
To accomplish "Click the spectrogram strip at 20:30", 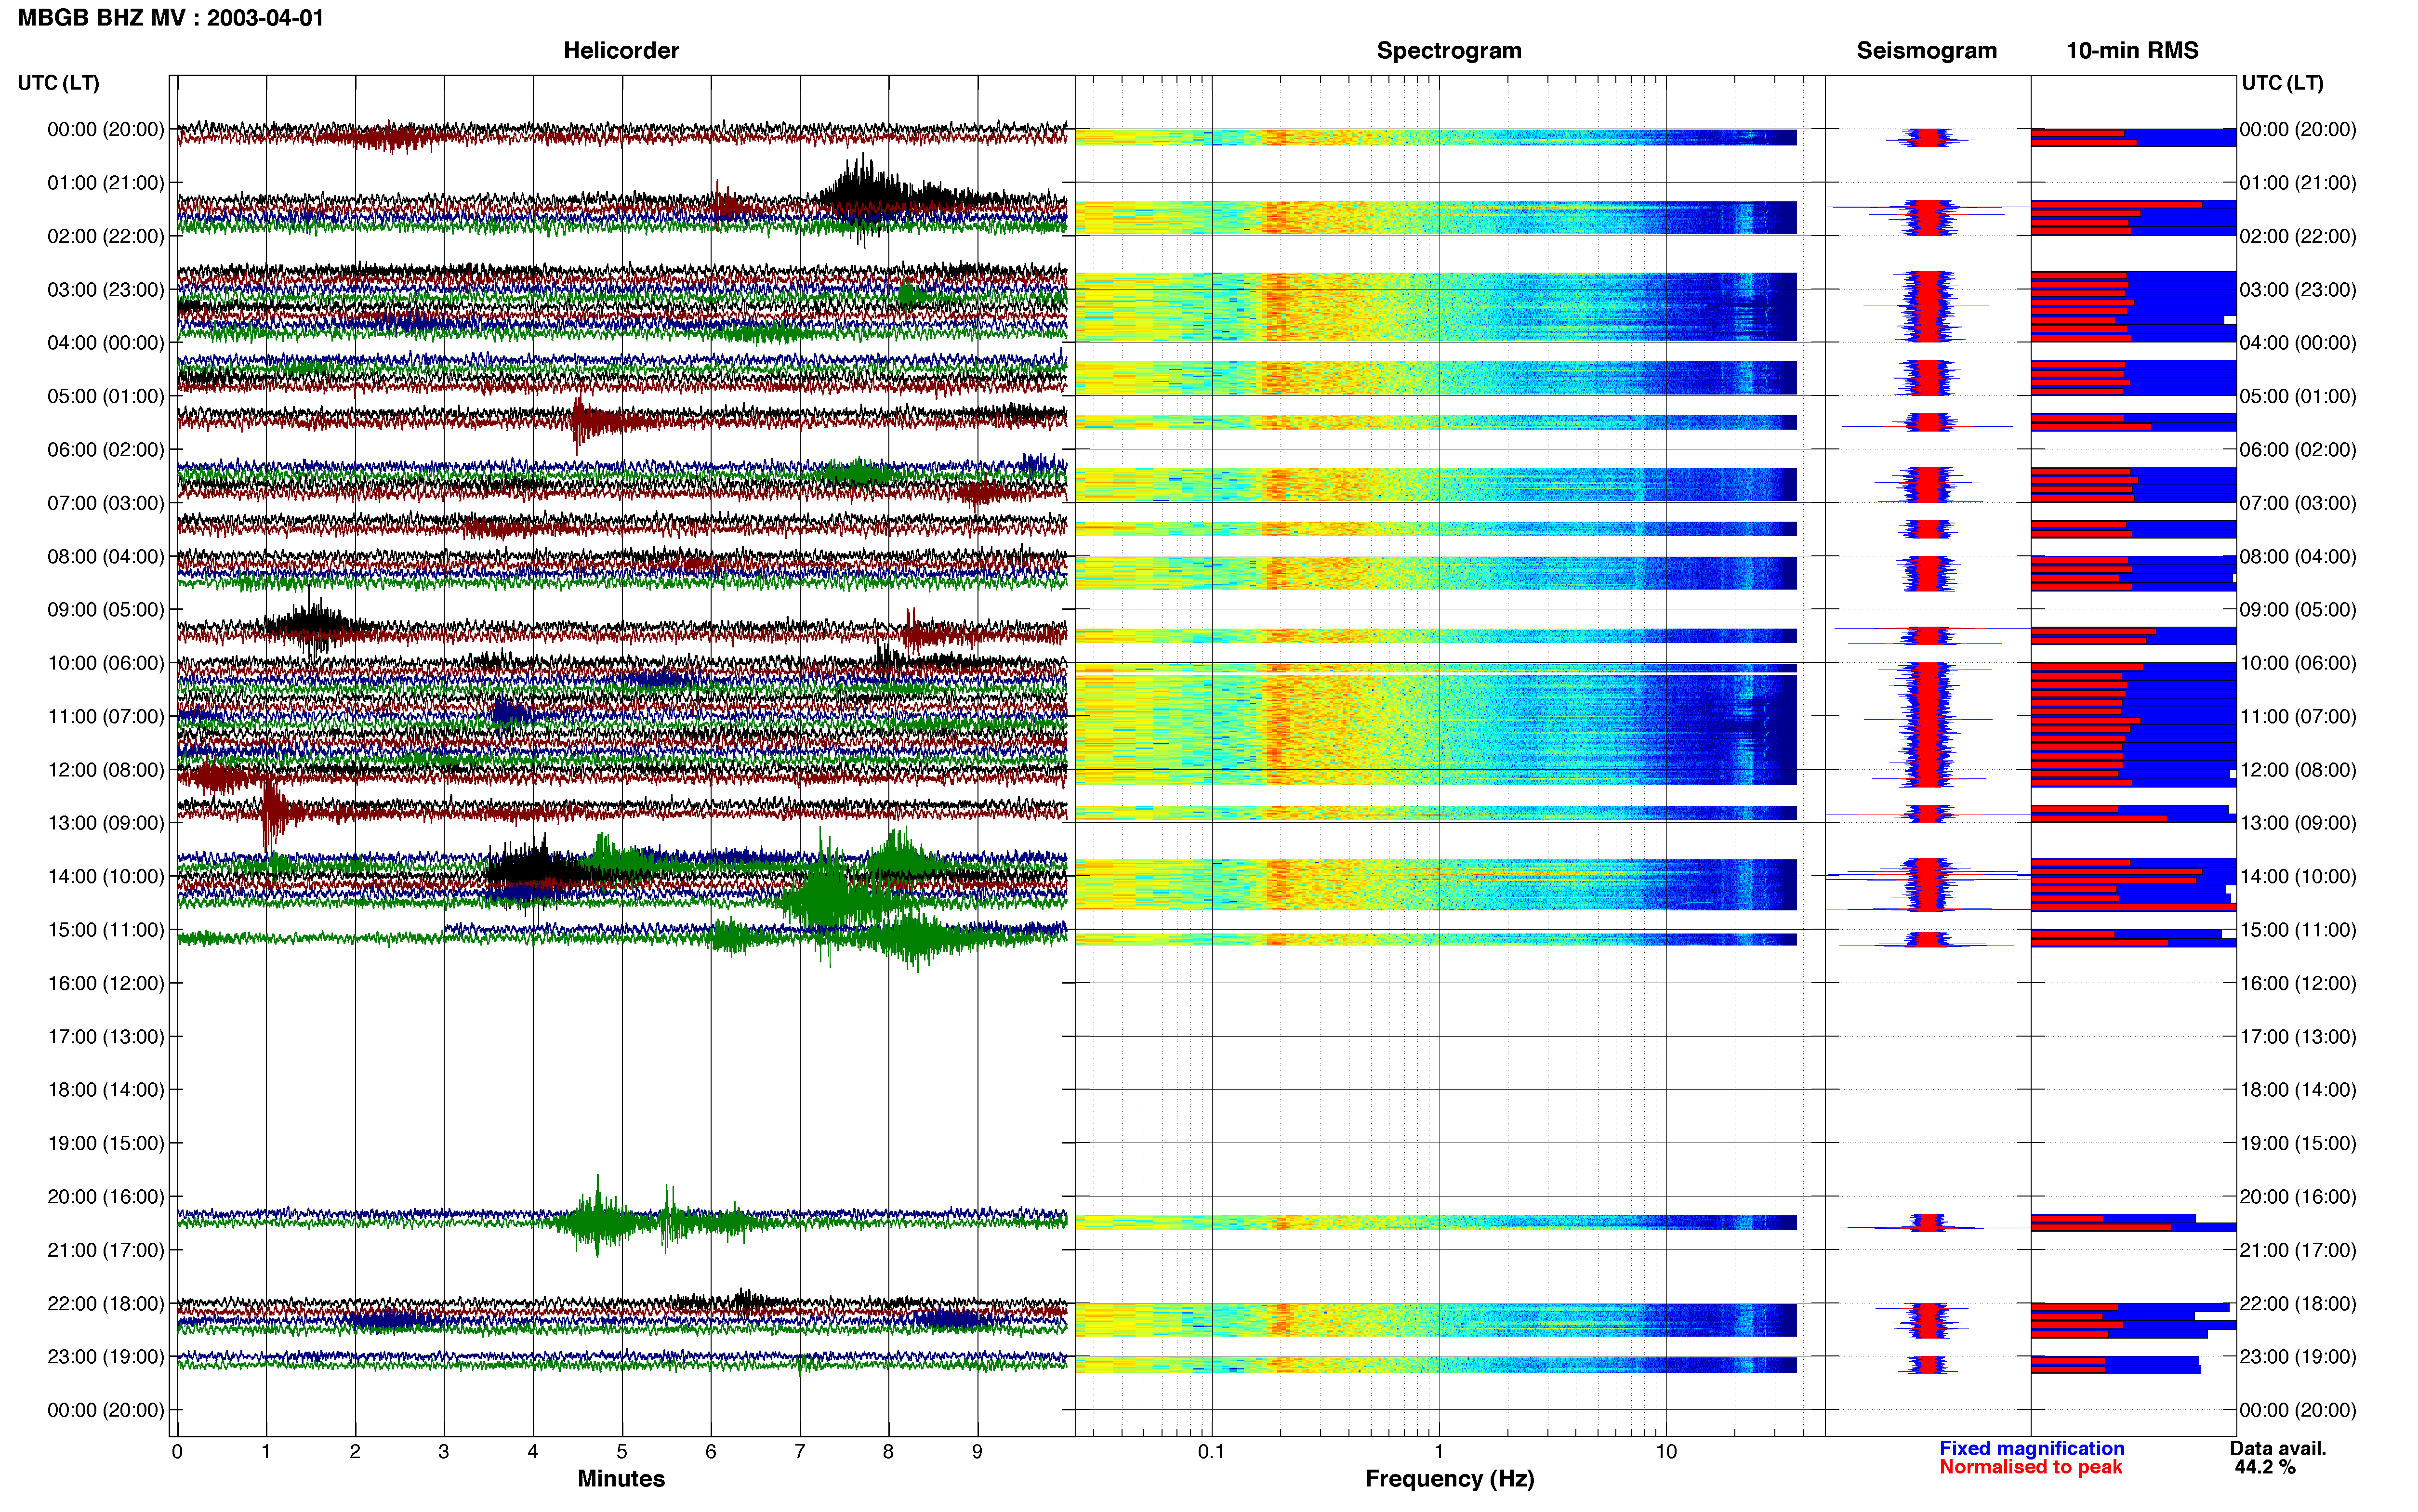I will tap(1436, 1222).
